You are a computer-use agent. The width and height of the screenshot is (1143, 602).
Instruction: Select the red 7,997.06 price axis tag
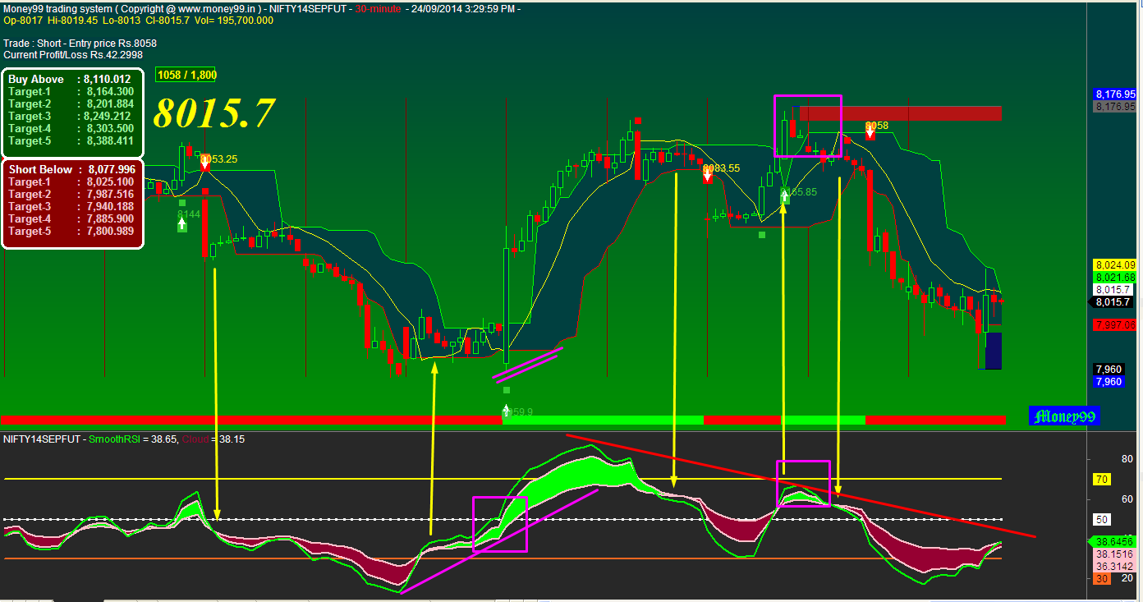coord(1114,325)
